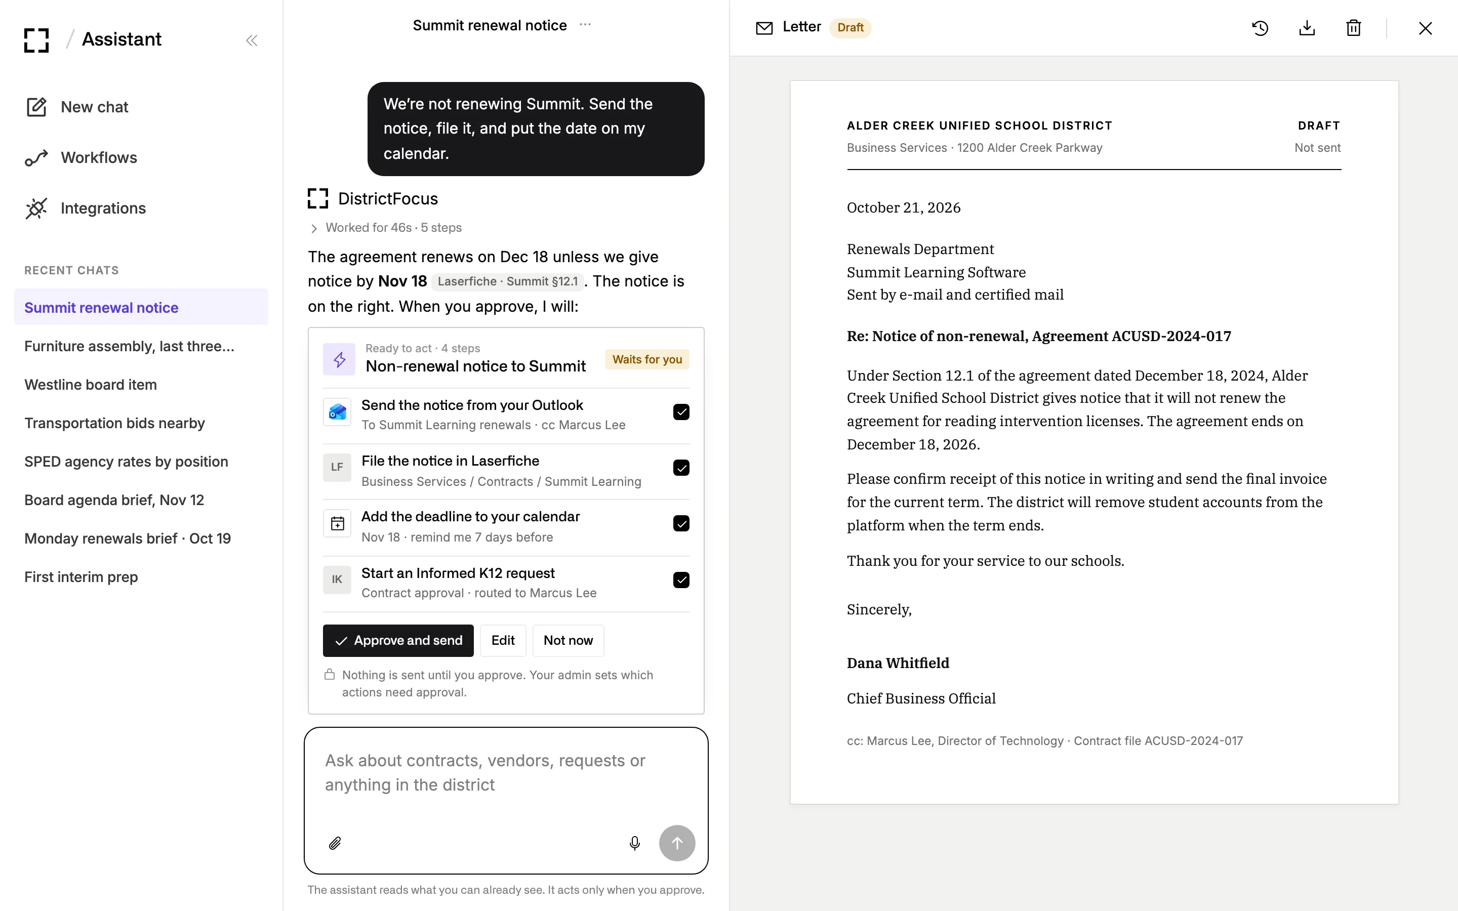Viewport: 1458px width, 911px height.
Task: Open letter version history icon
Action: 1260,28
